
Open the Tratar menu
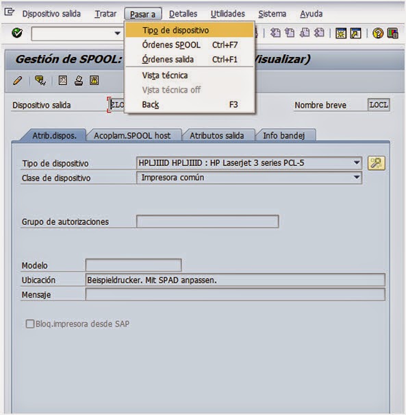coord(105,14)
